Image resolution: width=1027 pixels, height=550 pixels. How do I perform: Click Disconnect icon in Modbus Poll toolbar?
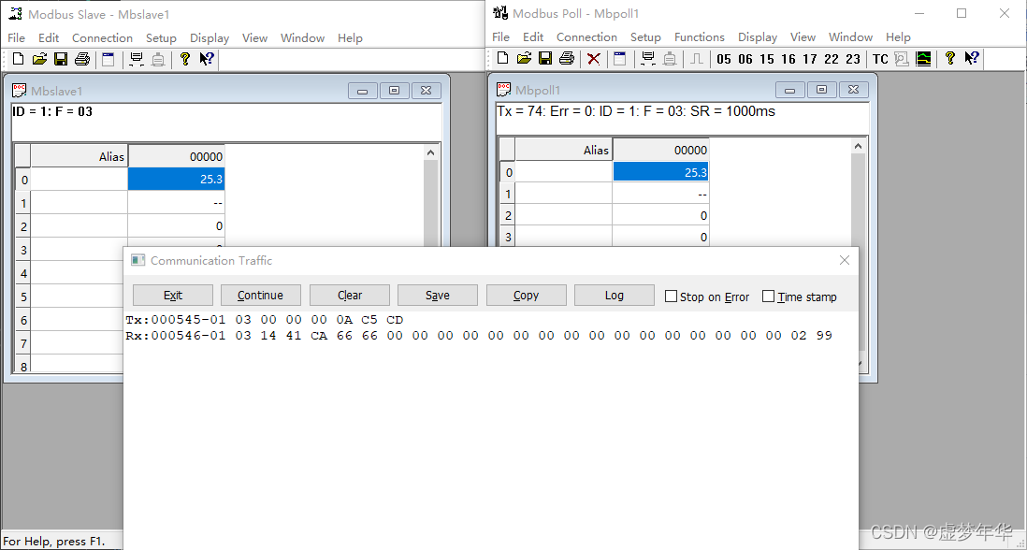670,59
